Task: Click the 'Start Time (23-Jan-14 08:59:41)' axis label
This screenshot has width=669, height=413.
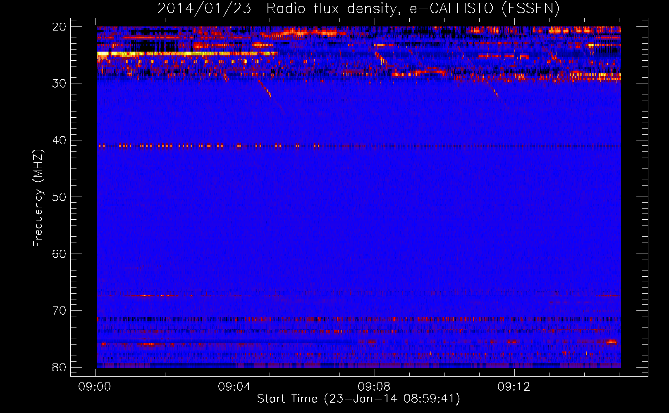Action: tap(358, 399)
